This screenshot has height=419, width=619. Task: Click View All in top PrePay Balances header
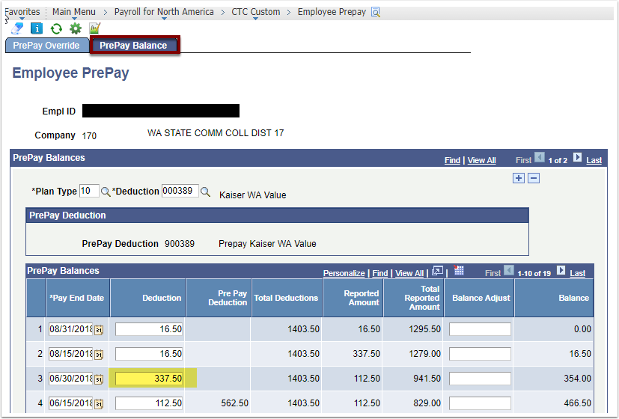pos(481,160)
